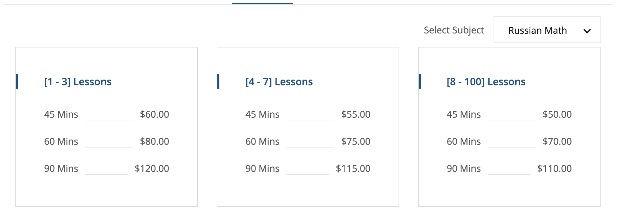Click the chevron arrow in subject selector

[587, 31]
